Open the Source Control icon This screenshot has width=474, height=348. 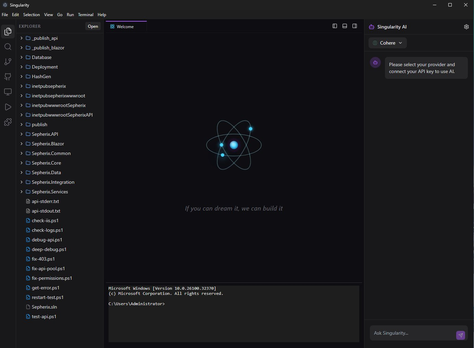click(x=8, y=61)
